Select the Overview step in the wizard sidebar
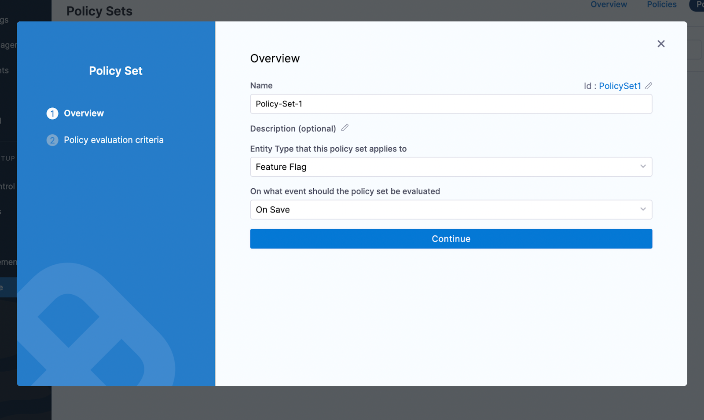Screen dimensions: 704x420 click(x=84, y=113)
